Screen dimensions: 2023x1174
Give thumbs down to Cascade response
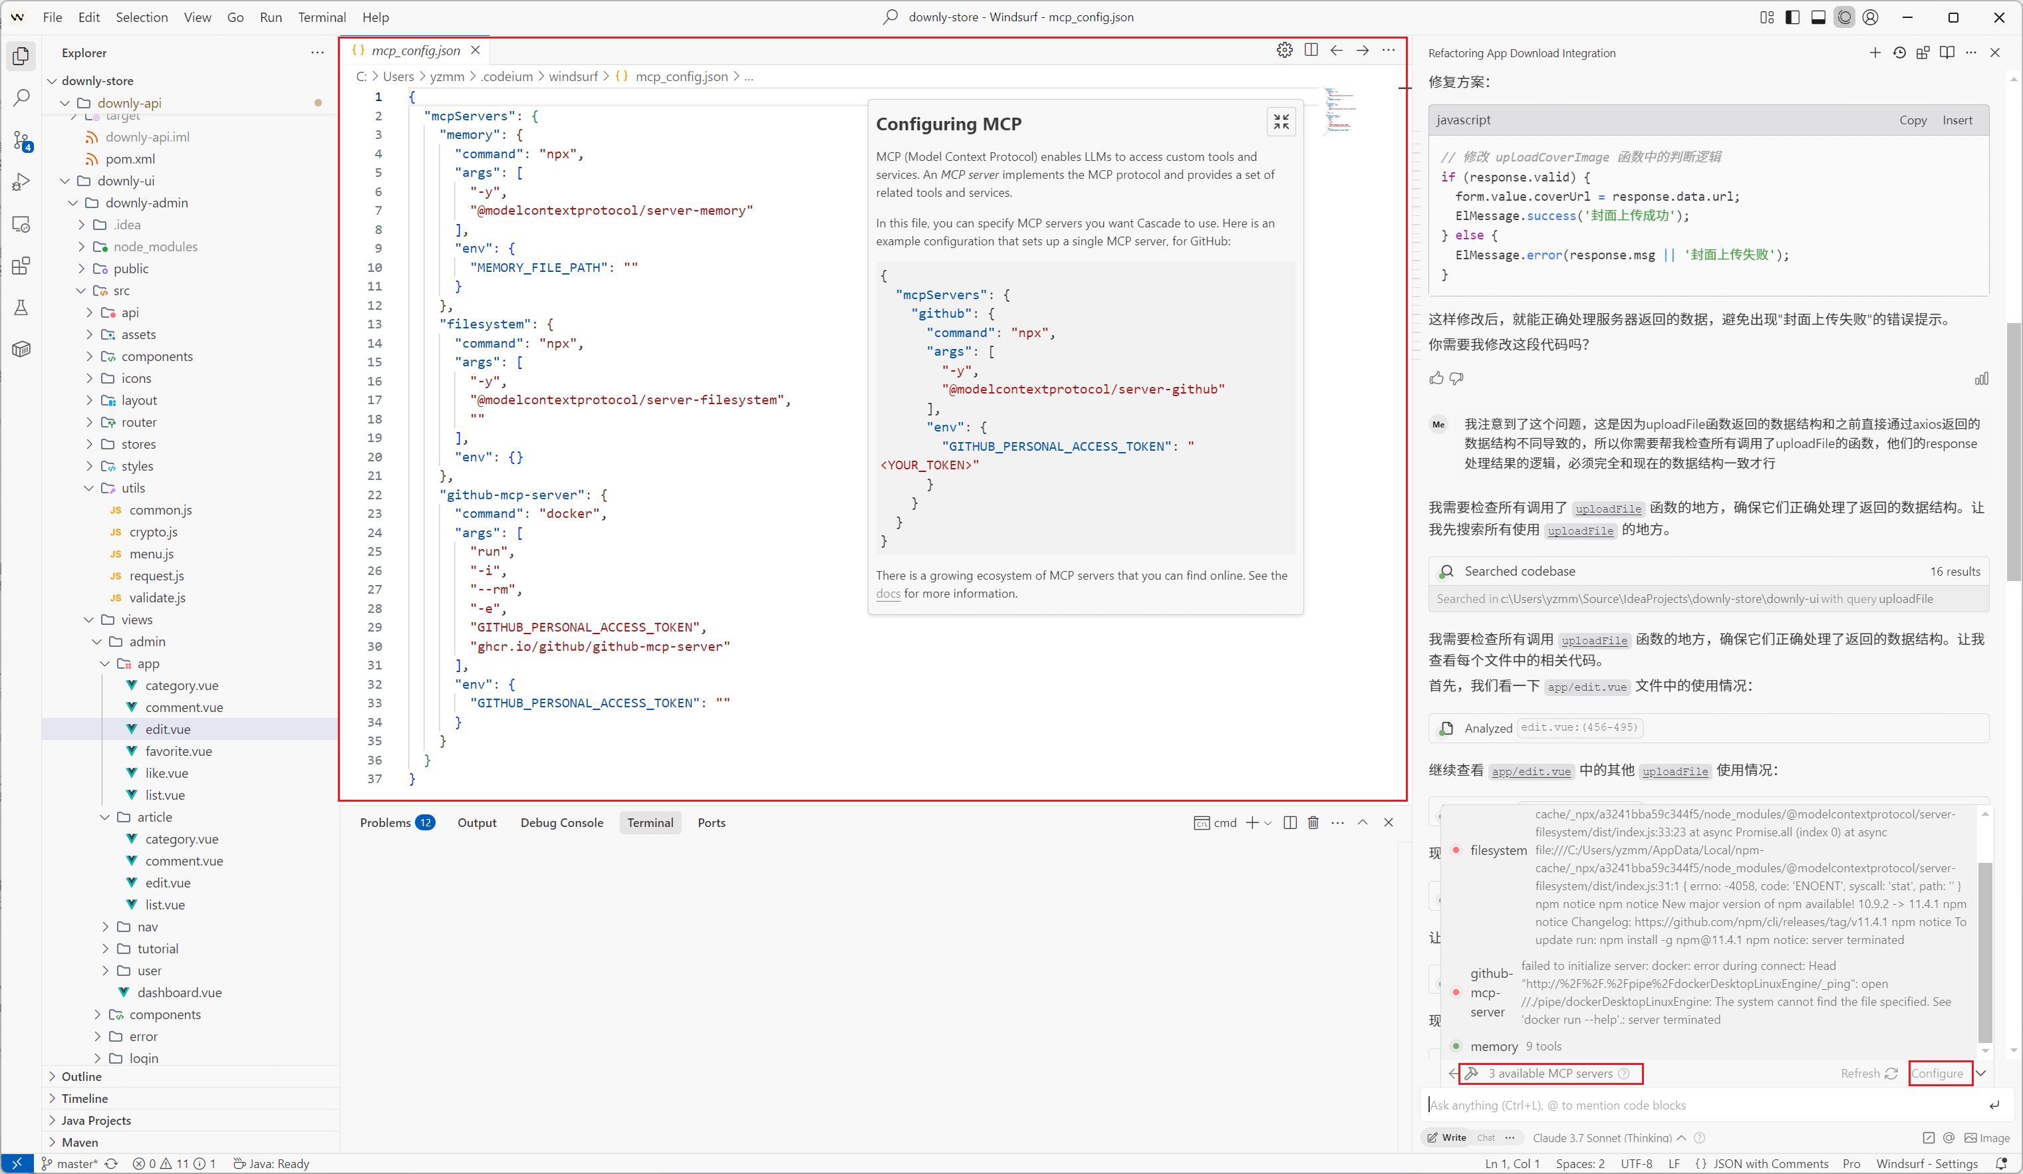[x=1456, y=378]
